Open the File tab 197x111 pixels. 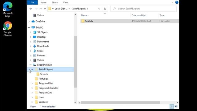click(32, 2)
